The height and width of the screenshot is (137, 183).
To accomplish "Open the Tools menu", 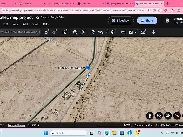I will [x=35, y=24].
